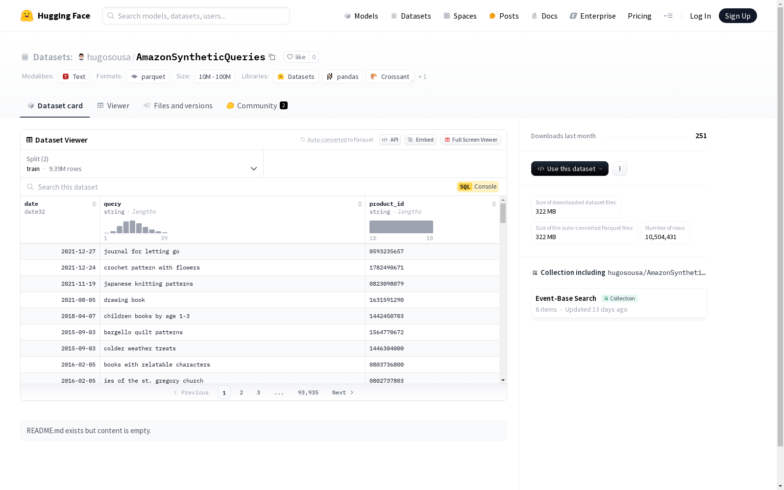This screenshot has width=784, height=490.
Task: Open the Community tab
Action: click(x=257, y=106)
